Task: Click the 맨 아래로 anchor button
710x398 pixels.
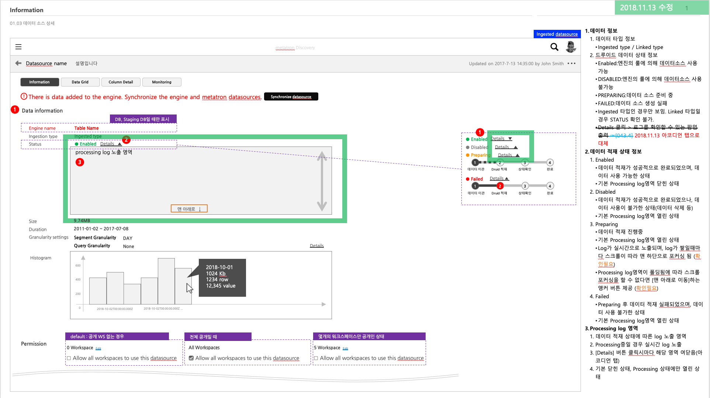Action: click(189, 208)
